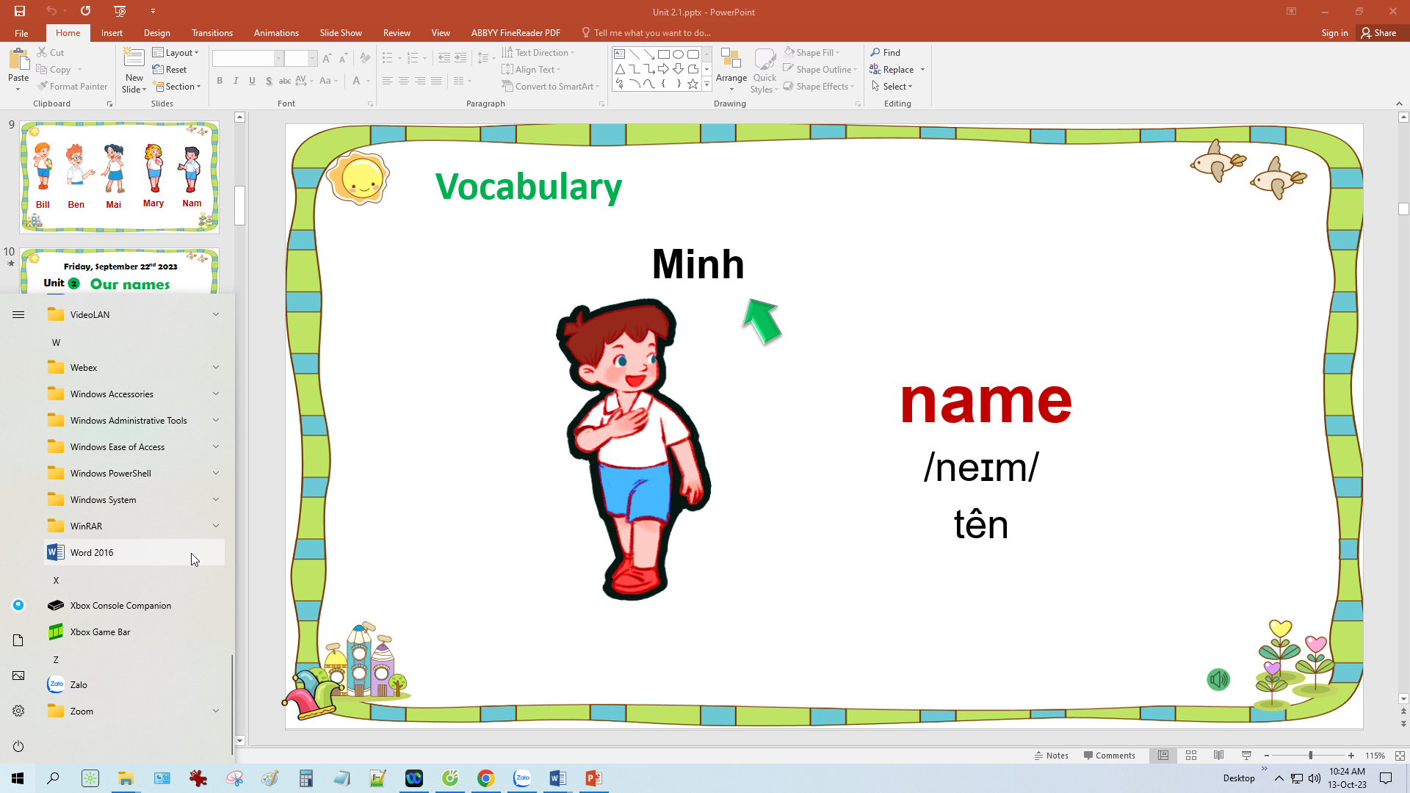Select slide 9 thumbnail
This screenshot has width=1410, height=793.
[x=119, y=177]
